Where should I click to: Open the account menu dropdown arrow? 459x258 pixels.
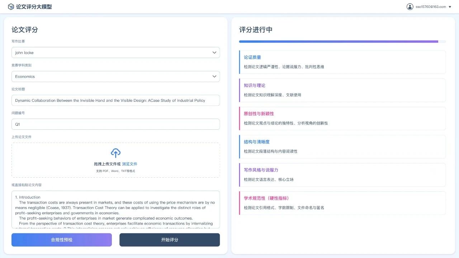click(x=450, y=7)
